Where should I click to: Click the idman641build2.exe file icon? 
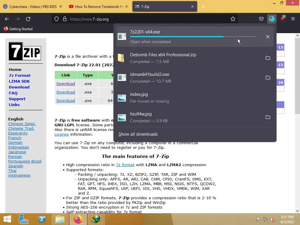[x=122, y=77]
